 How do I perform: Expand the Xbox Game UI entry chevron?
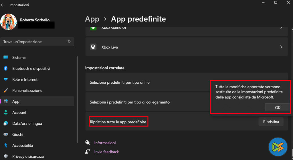(x=281, y=28)
